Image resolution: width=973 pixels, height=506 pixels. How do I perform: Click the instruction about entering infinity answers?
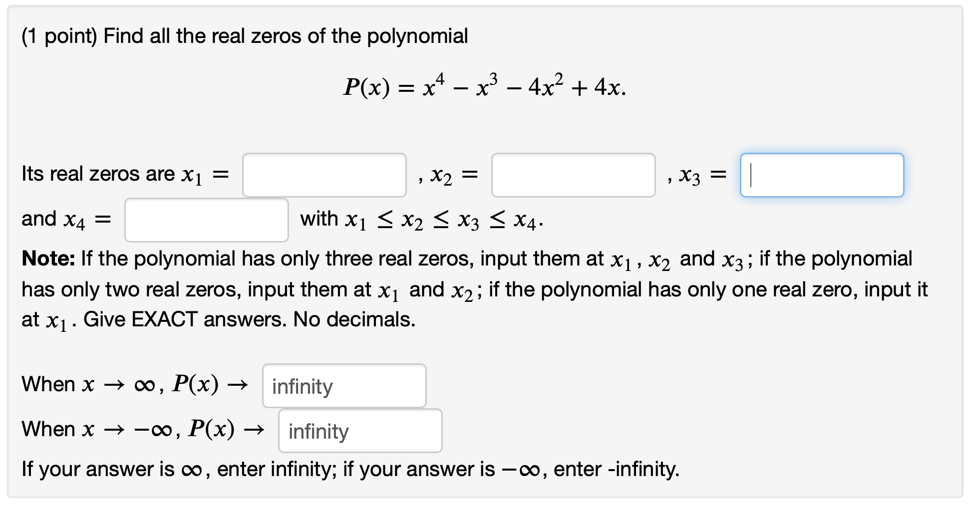click(x=349, y=469)
